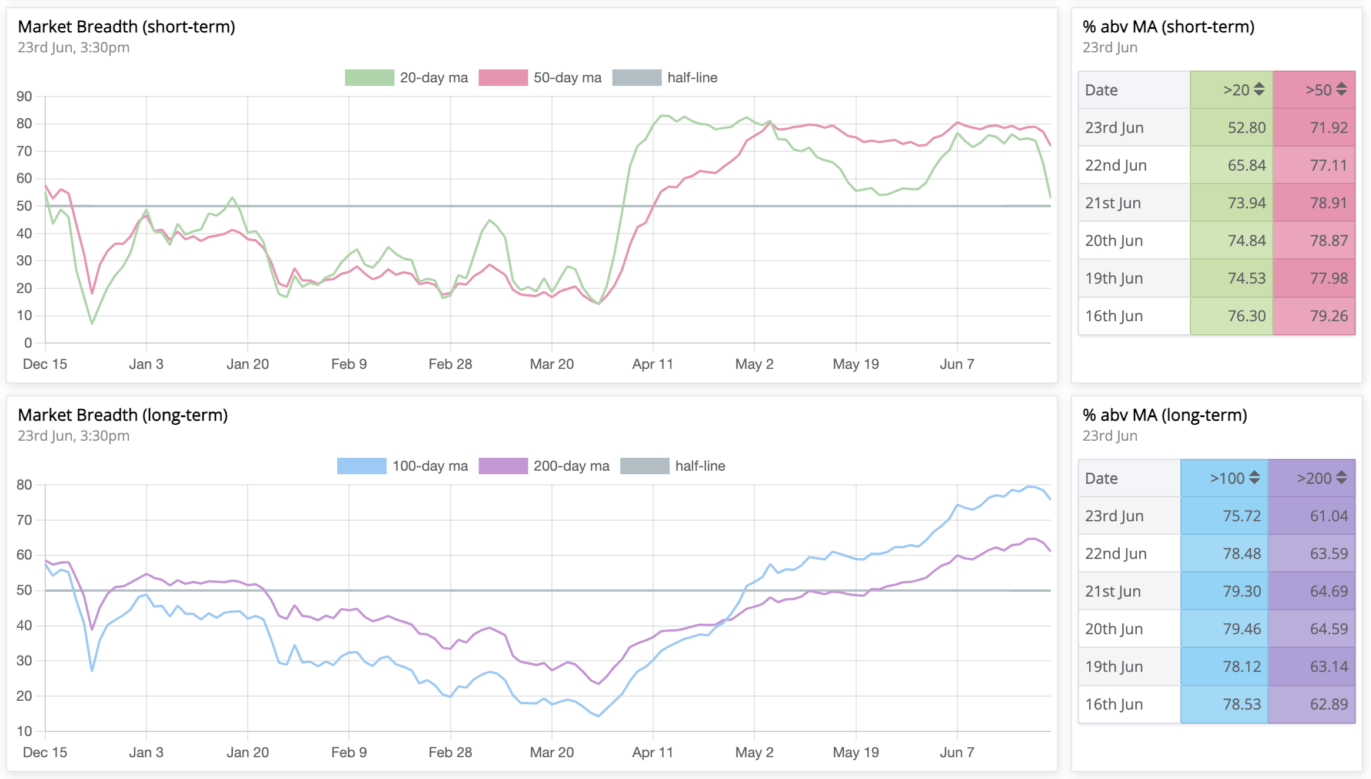Select the 63.14 cell for 19th Jun
This screenshot has width=1371, height=779.
[1312, 667]
